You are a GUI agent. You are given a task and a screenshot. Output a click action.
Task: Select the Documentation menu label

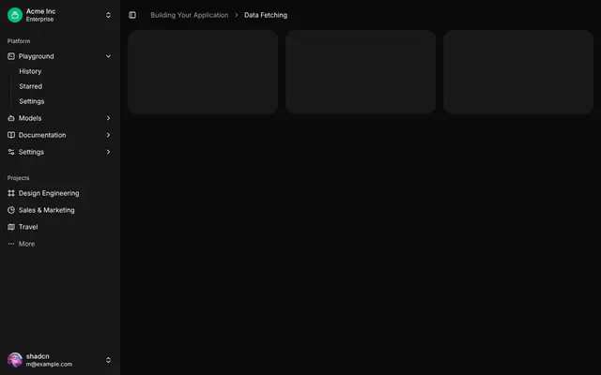(x=42, y=135)
